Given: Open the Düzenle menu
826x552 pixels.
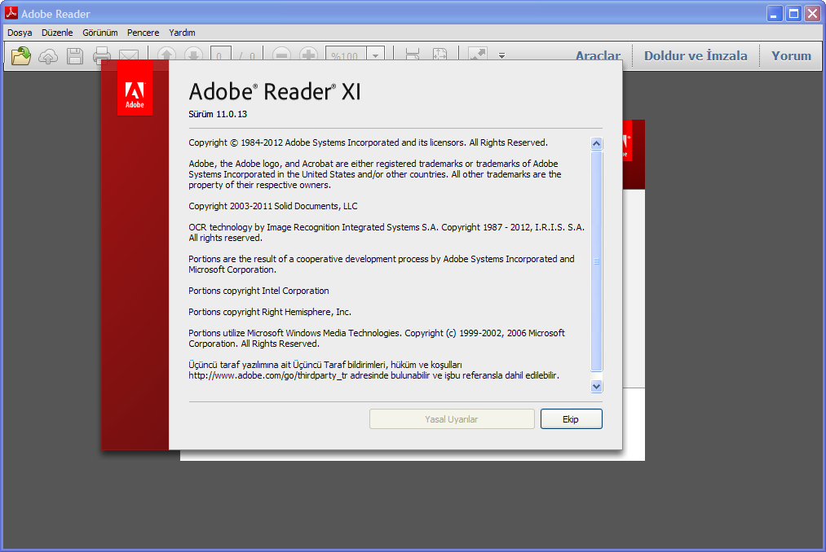Looking at the screenshot, I should click(57, 33).
